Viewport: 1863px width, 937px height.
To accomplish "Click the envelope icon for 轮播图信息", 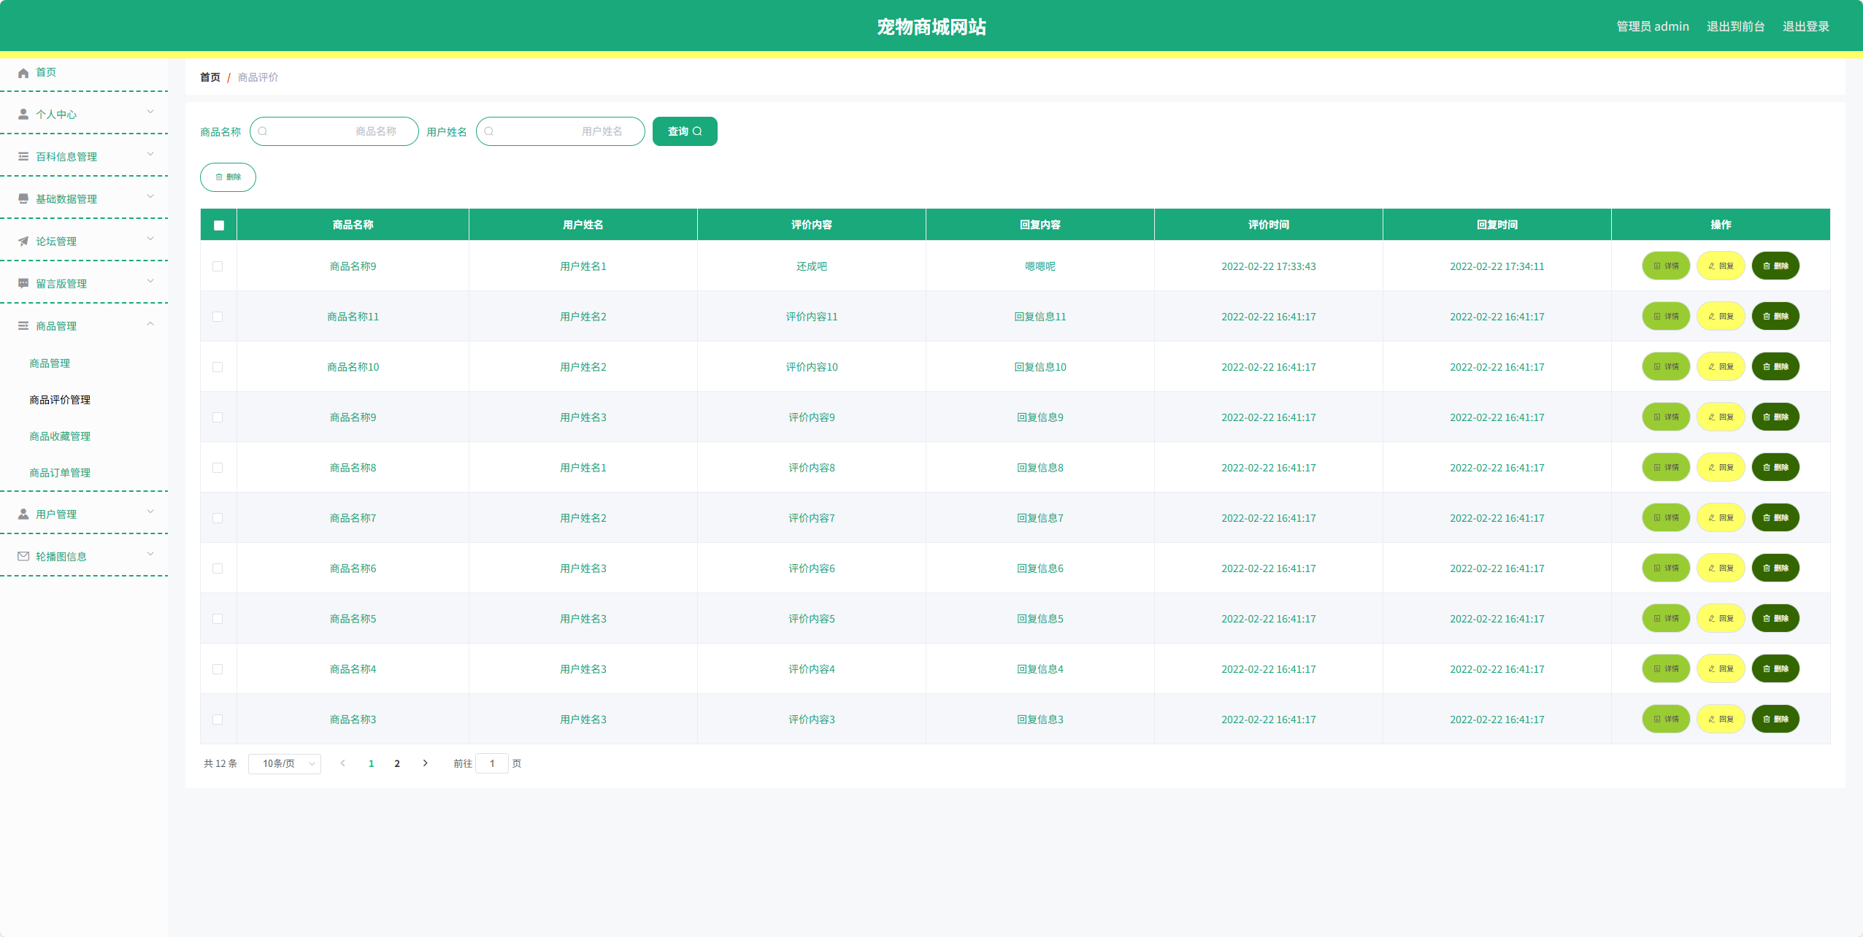I will coord(23,557).
